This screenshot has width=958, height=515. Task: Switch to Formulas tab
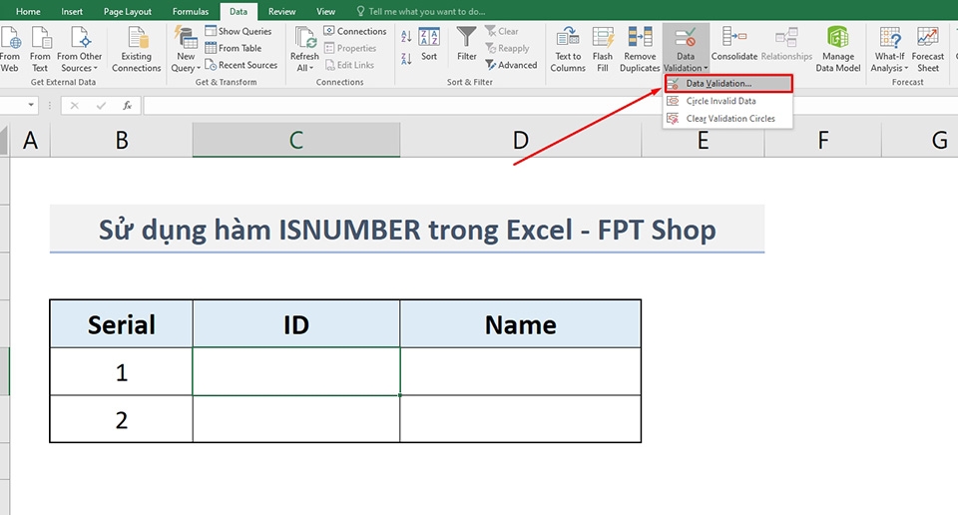pos(190,12)
